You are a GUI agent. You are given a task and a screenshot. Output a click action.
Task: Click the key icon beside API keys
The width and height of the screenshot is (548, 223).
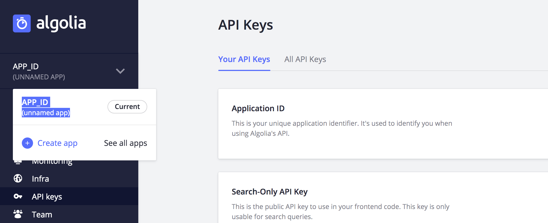pos(18,196)
